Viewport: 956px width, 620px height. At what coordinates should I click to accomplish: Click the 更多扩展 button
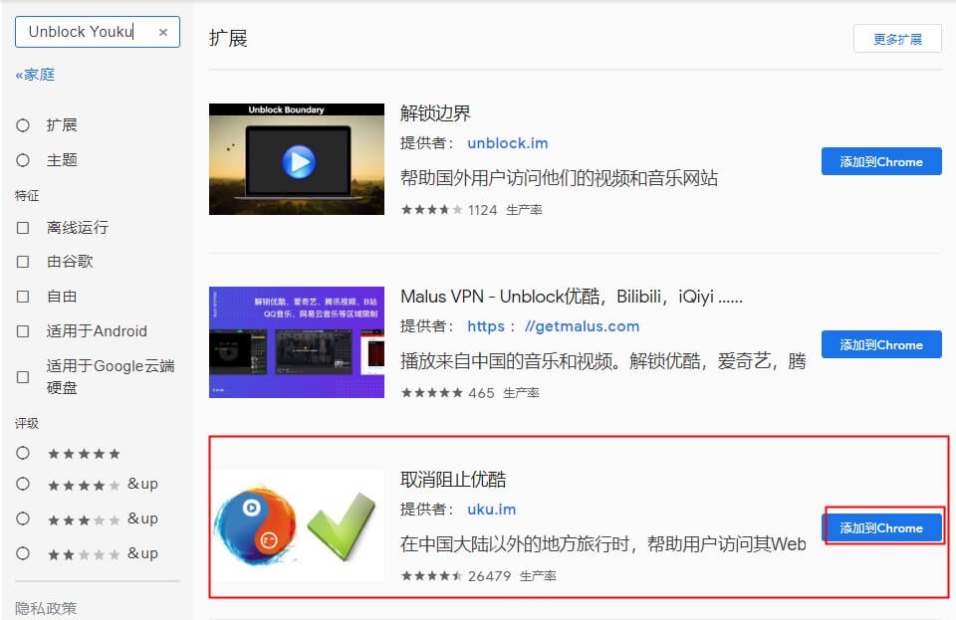click(897, 39)
